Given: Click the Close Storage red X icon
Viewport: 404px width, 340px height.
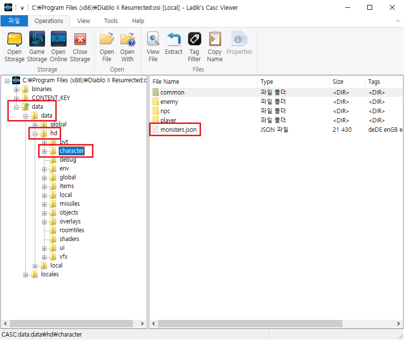Looking at the screenshot, I should point(80,39).
